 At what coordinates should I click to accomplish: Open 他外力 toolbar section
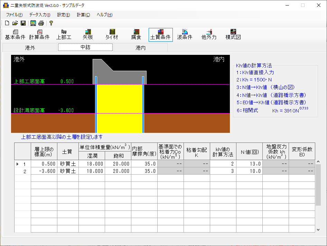[x=209, y=35]
